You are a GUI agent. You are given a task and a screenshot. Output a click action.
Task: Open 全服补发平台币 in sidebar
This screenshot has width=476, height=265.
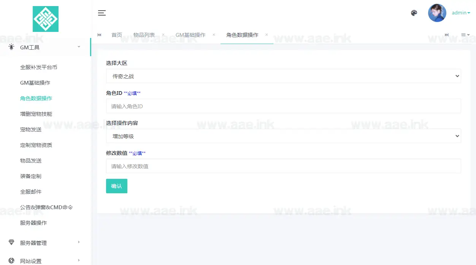pos(39,67)
